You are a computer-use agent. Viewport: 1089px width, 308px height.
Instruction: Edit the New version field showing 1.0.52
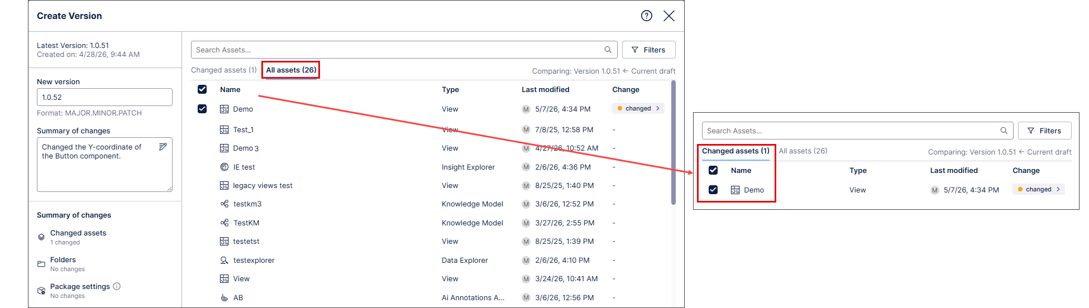coord(104,97)
